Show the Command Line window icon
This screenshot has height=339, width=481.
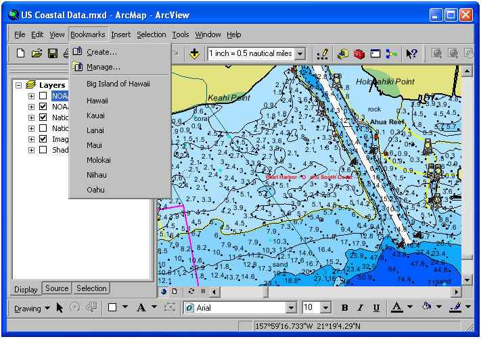375,54
